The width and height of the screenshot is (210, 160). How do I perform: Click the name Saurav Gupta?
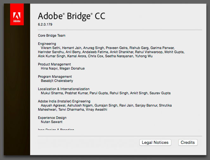click(x=160, y=93)
